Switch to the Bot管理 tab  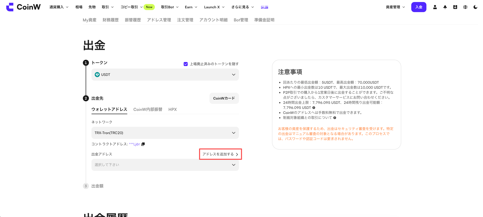point(241,20)
